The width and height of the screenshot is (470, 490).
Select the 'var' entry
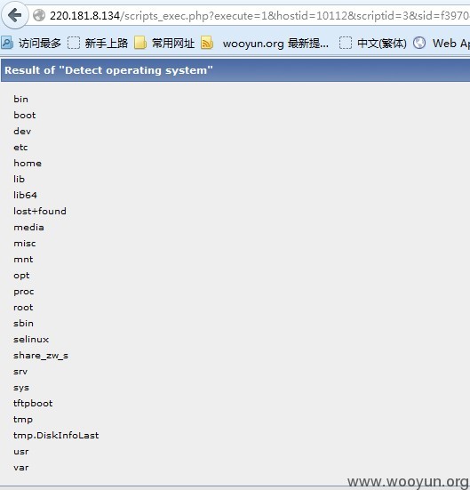[x=21, y=468]
